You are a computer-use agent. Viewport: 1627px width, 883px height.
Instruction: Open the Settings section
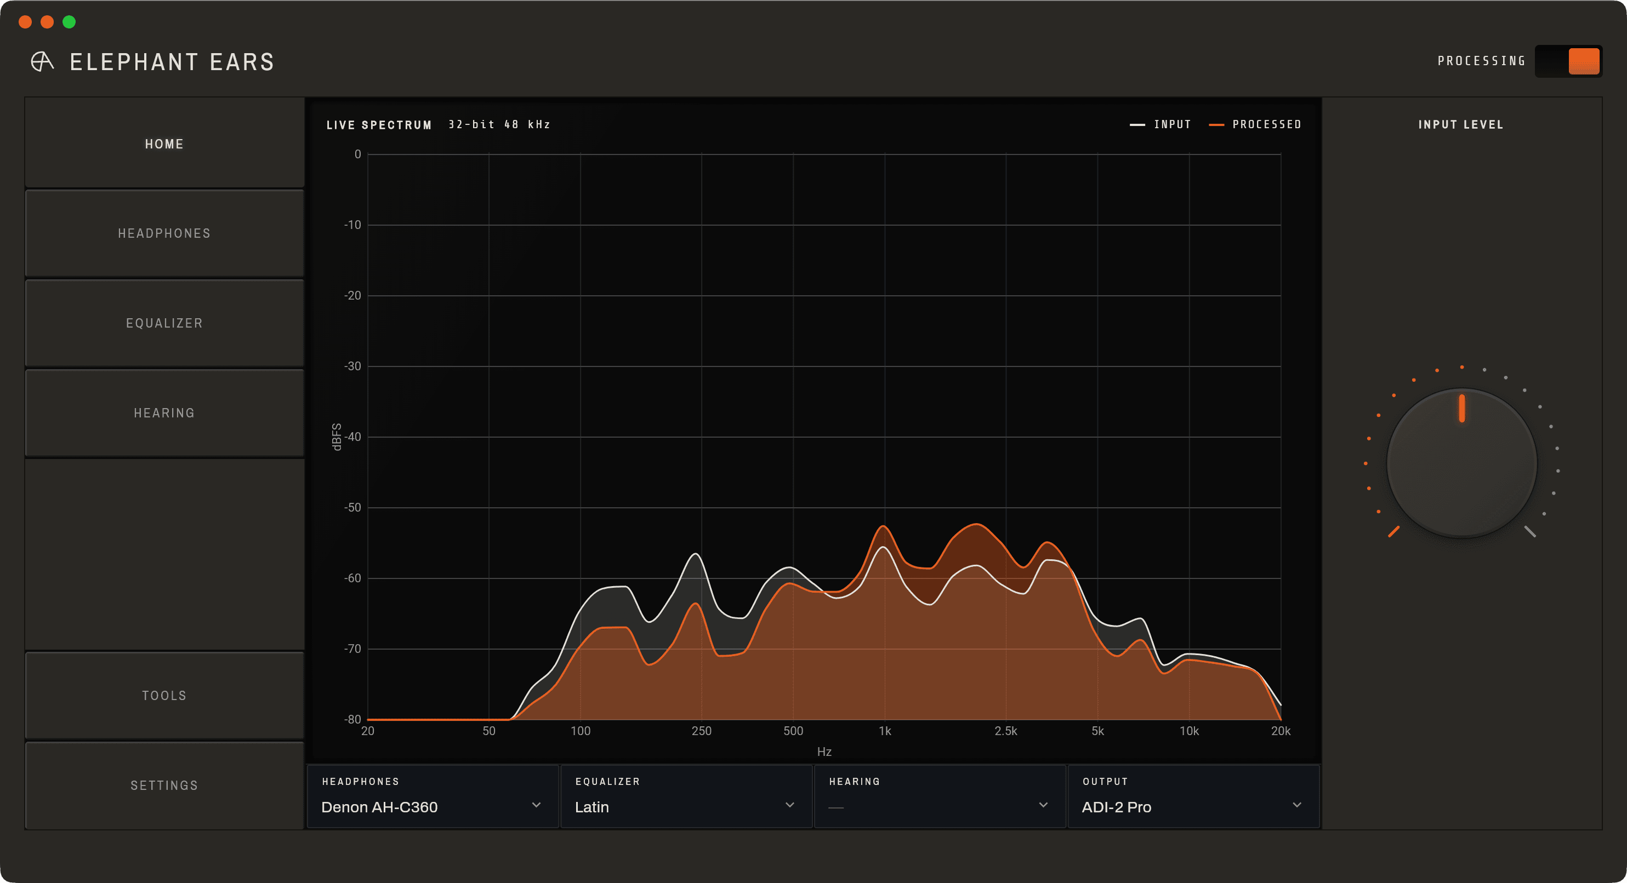pyautogui.click(x=164, y=786)
